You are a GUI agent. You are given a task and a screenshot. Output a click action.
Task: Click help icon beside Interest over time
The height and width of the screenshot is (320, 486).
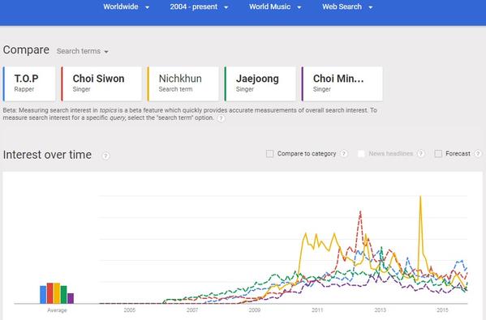[x=105, y=156]
